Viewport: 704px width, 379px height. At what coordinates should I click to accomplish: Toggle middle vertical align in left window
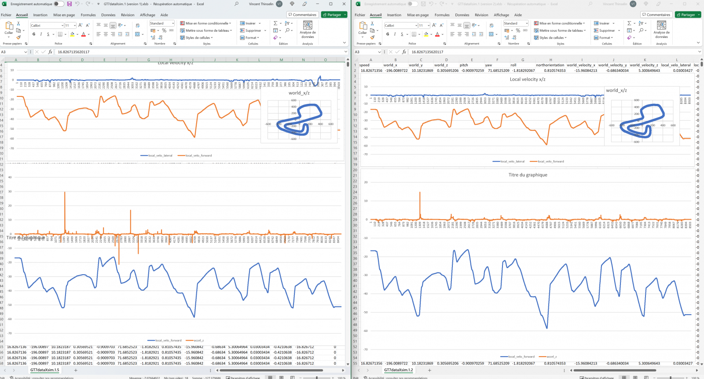coord(106,26)
